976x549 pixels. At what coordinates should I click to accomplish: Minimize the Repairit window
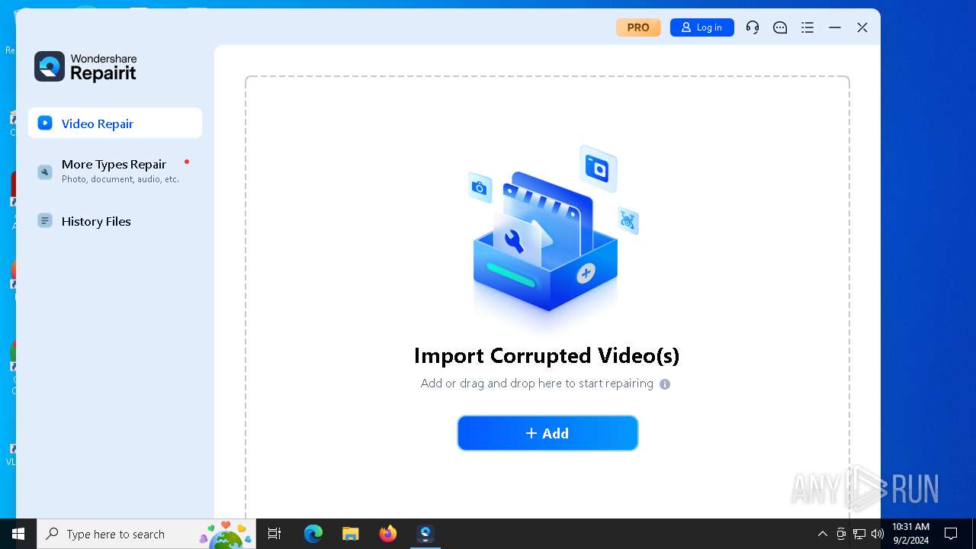point(835,27)
